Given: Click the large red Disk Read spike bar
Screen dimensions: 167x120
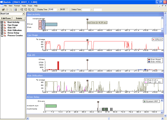Looking at the screenshot, I should [58, 66].
